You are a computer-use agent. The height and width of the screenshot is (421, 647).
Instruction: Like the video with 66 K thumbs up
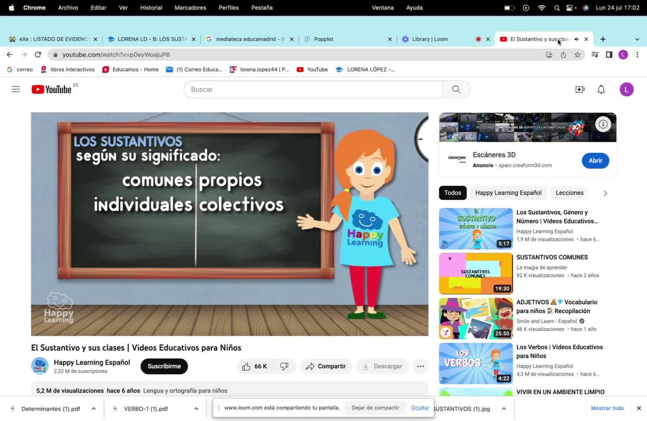point(255,366)
